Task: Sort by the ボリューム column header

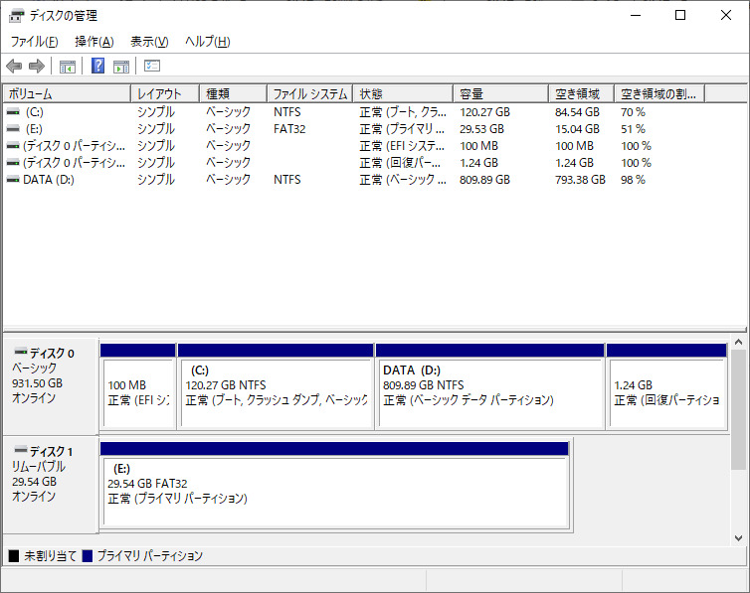Action: pos(66,93)
